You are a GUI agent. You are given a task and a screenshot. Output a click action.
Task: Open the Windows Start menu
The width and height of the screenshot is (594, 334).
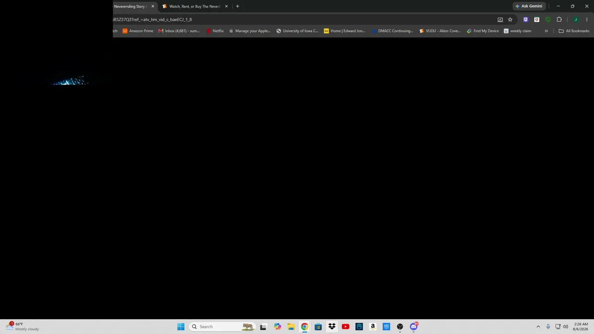181,327
